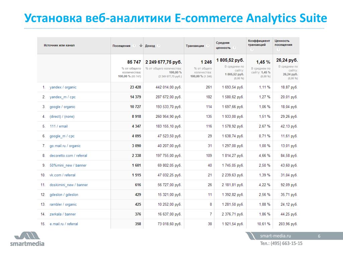Sort by Коэффициент транзакций header
The image size is (343, 257).
[x=259, y=43]
